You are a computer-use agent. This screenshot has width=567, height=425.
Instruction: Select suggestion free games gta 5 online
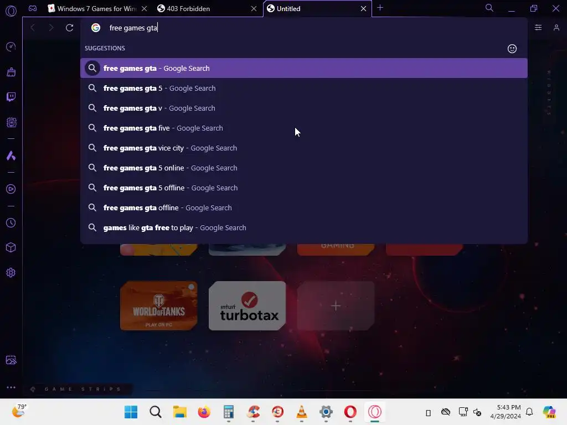tap(304, 168)
